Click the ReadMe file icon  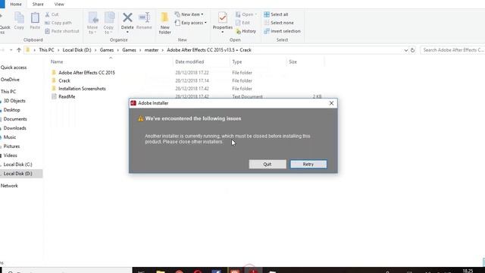pyautogui.click(x=54, y=96)
